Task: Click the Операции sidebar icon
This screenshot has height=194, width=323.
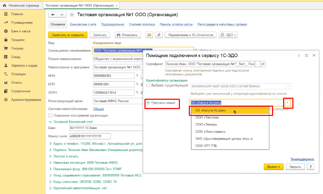Action: (x=6, y=74)
